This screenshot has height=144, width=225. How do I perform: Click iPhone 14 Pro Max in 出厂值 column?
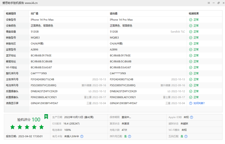[42, 20]
